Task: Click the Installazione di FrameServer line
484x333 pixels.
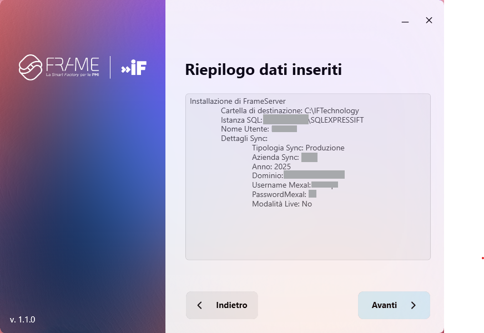Action: (238, 101)
